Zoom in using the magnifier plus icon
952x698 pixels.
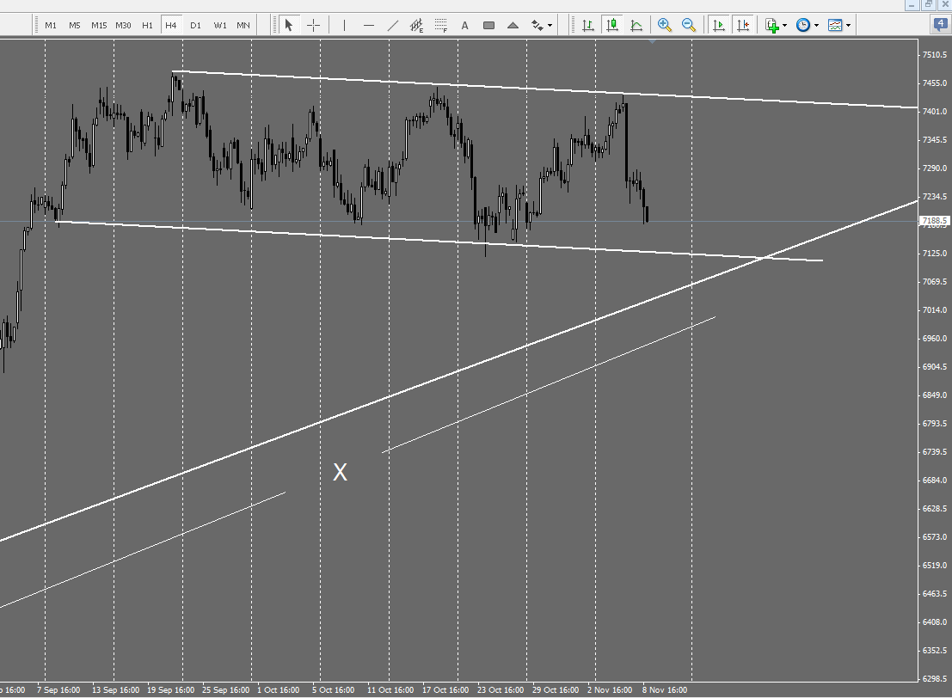click(664, 25)
